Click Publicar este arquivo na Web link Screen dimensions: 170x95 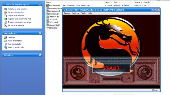point(20,19)
